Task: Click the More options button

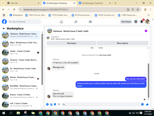Action: [x=123, y=43]
